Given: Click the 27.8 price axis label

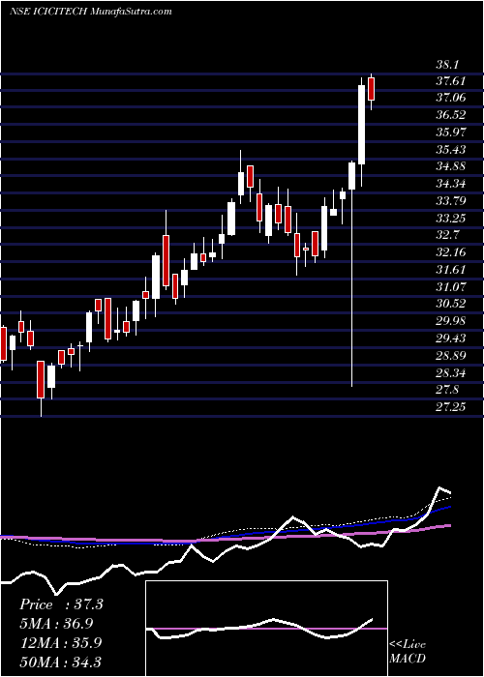Looking at the screenshot, I should coord(447,390).
